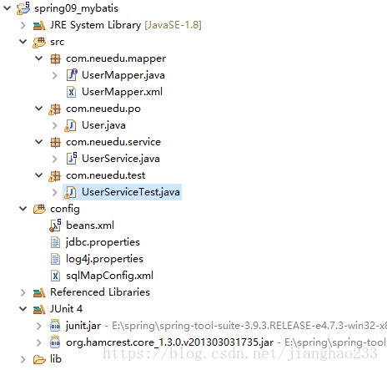Select the log4j.properties file name
The width and height of the screenshot is (387, 370).
pos(104,259)
